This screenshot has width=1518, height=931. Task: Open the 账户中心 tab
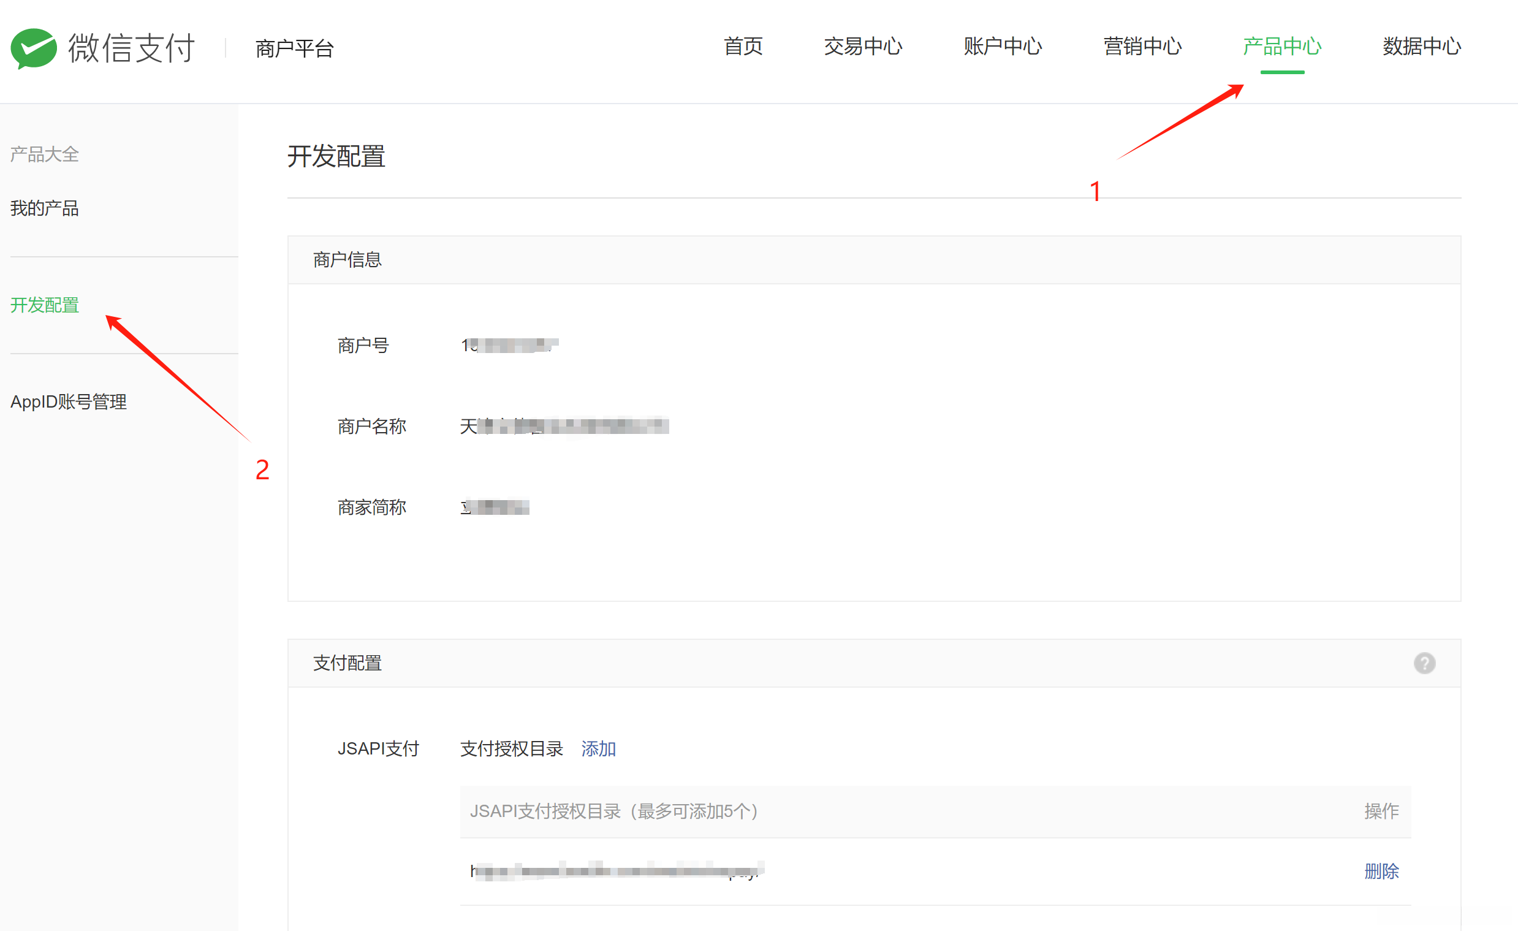coord(1003,46)
